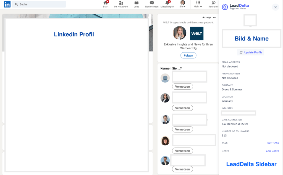Click the search magnifier icon
Viewport: 283px width, 175px height.
(16, 4)
